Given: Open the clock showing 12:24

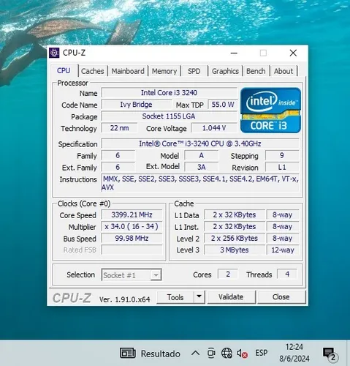Looking at the screenshot, I should [x=294, y=353].
